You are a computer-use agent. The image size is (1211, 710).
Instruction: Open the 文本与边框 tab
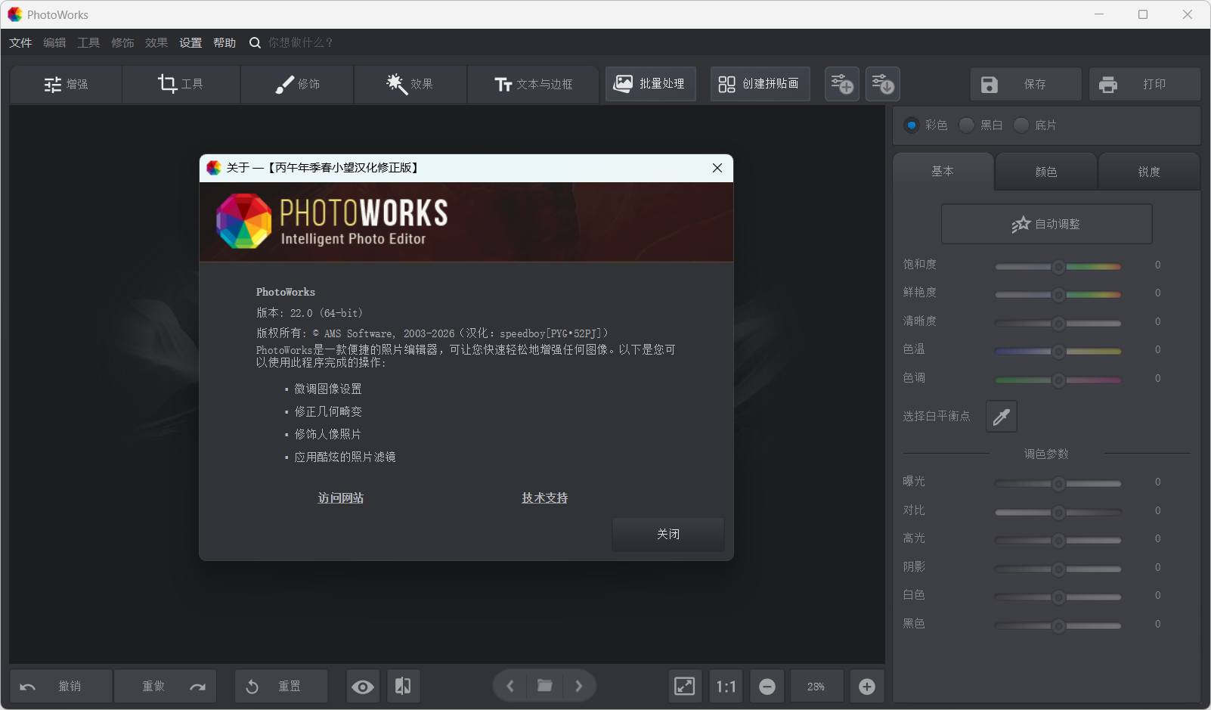pos(533,84)
